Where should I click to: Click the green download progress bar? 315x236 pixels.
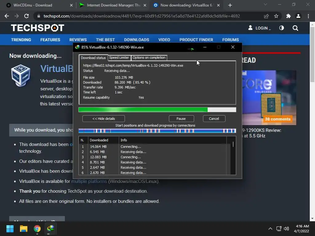157,110
